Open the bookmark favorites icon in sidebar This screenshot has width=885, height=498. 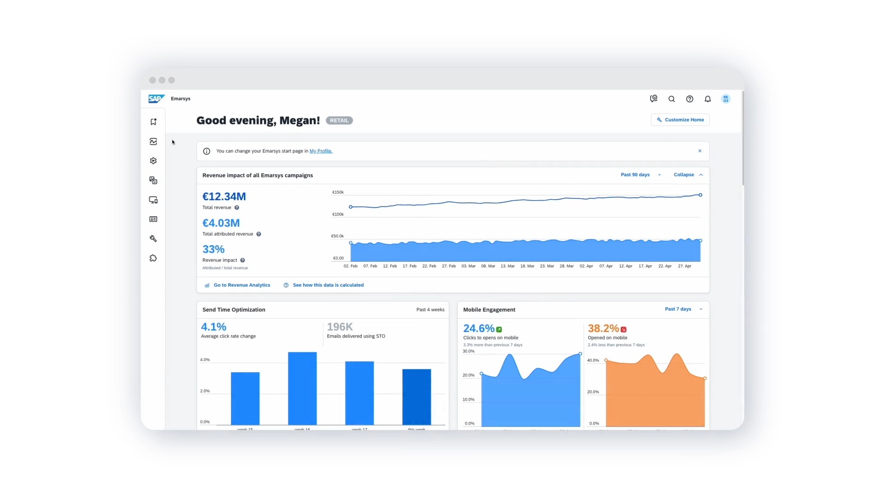click(153, 122)
